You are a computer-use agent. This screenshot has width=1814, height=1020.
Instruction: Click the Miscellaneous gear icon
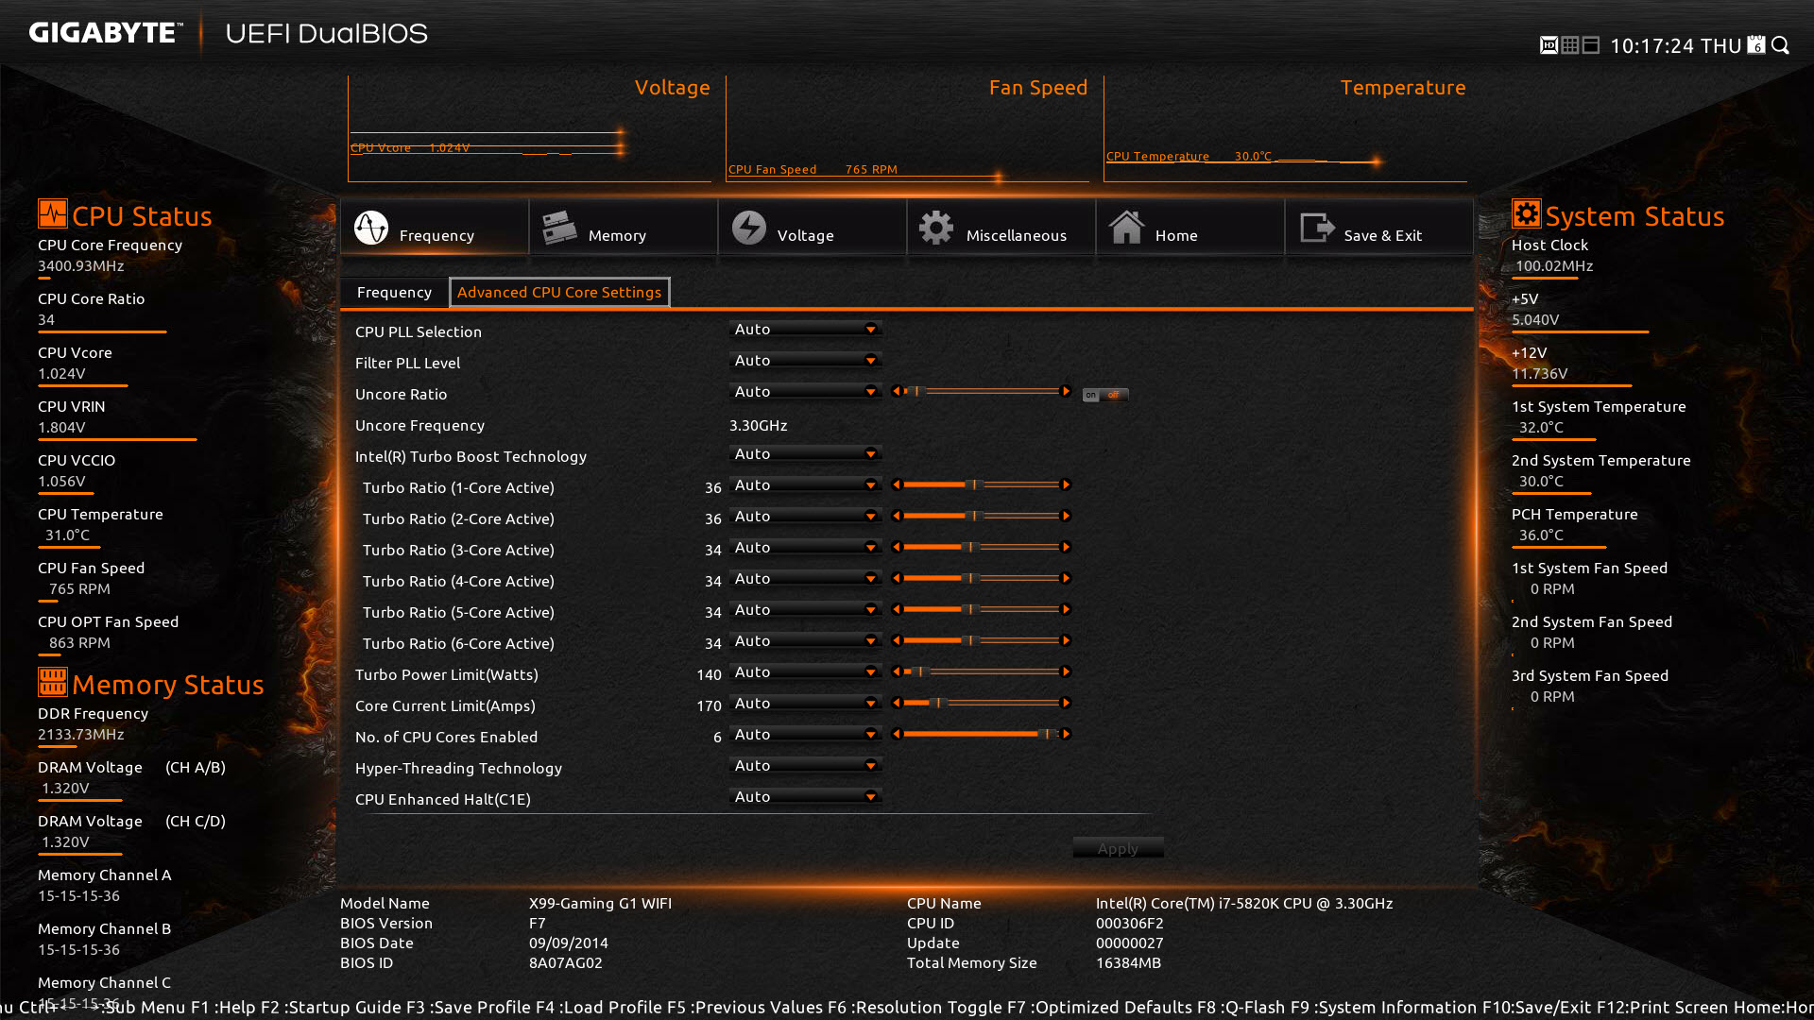tap(936, 228)
